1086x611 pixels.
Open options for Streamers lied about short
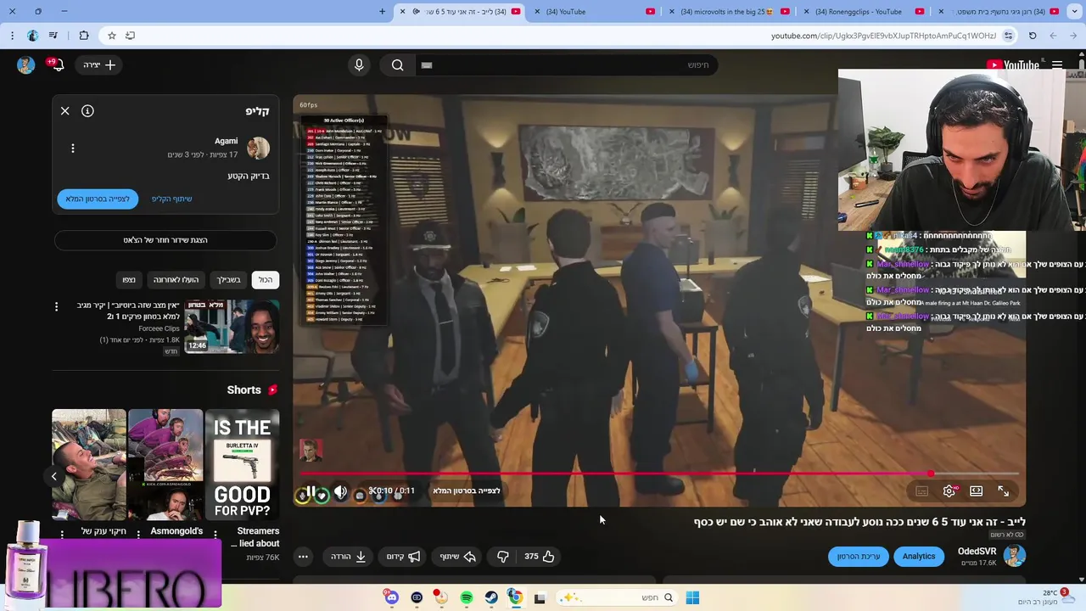(216, 535)
